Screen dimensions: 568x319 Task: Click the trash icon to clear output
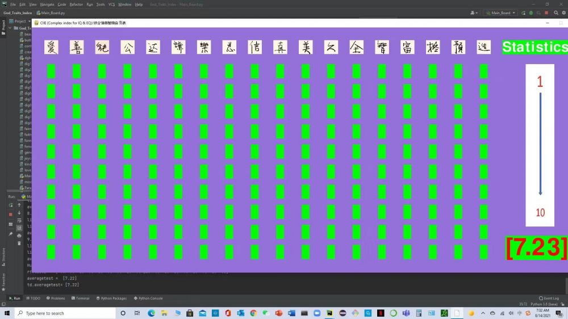[19, 243]
